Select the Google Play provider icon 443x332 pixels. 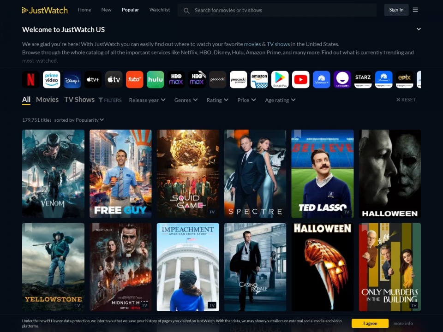coord(280,80)
